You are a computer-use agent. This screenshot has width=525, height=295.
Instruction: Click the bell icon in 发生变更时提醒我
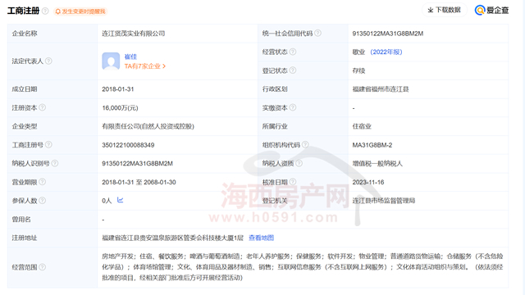58,11
